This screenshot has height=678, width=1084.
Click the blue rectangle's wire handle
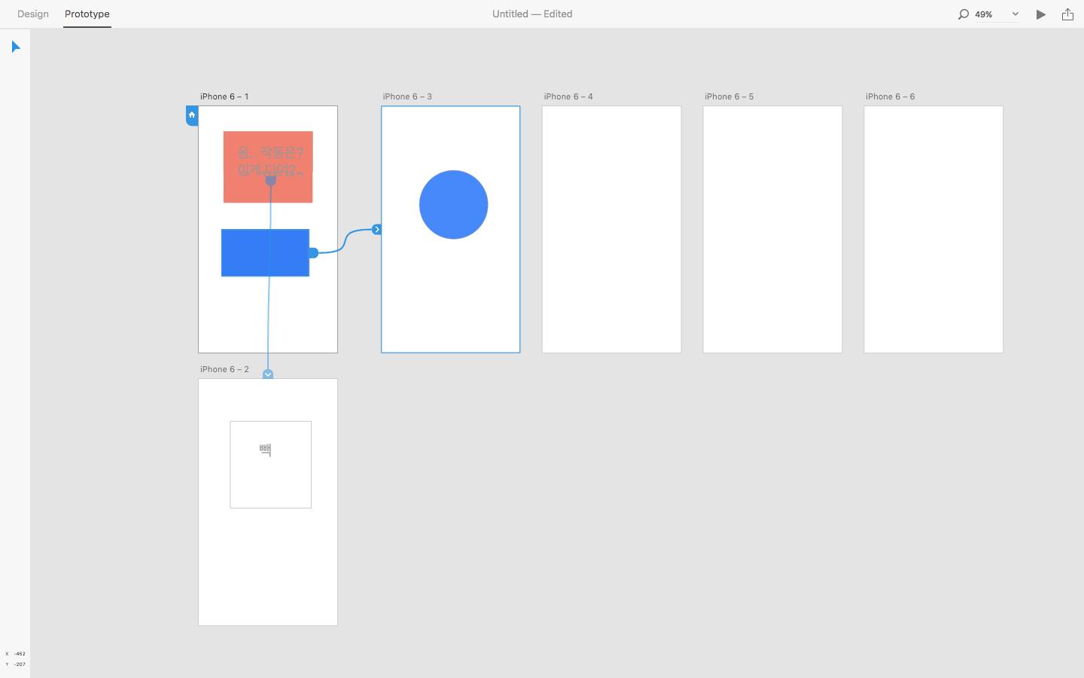(313, 252)
